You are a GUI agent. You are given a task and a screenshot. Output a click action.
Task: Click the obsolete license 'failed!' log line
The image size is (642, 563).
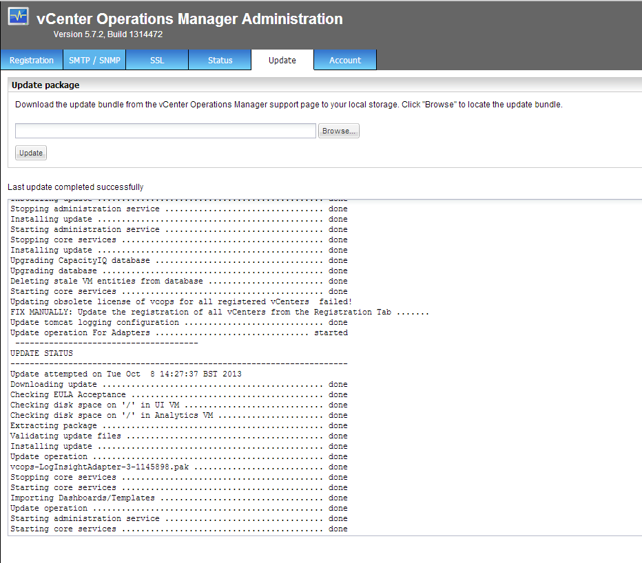[180, 301]
